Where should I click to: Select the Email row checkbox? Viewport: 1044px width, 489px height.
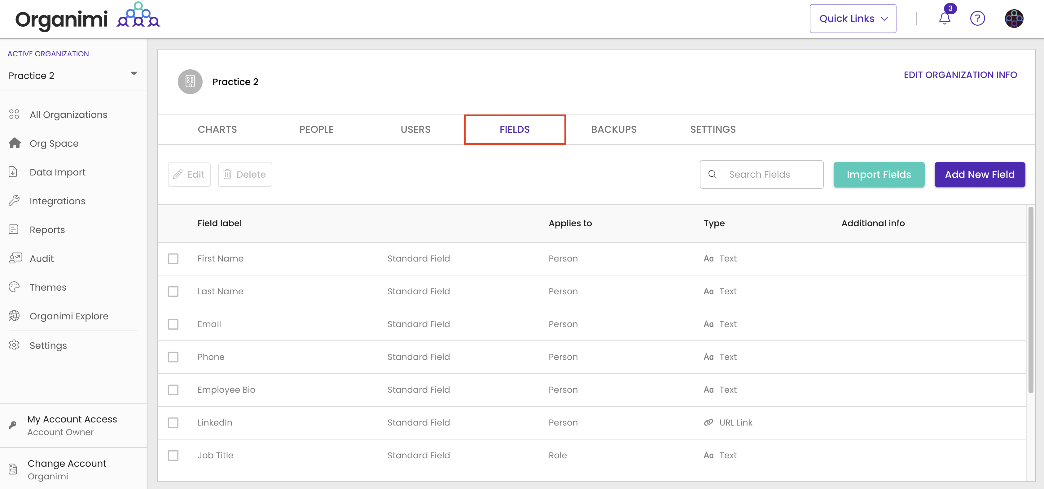(x=173, y=324)
